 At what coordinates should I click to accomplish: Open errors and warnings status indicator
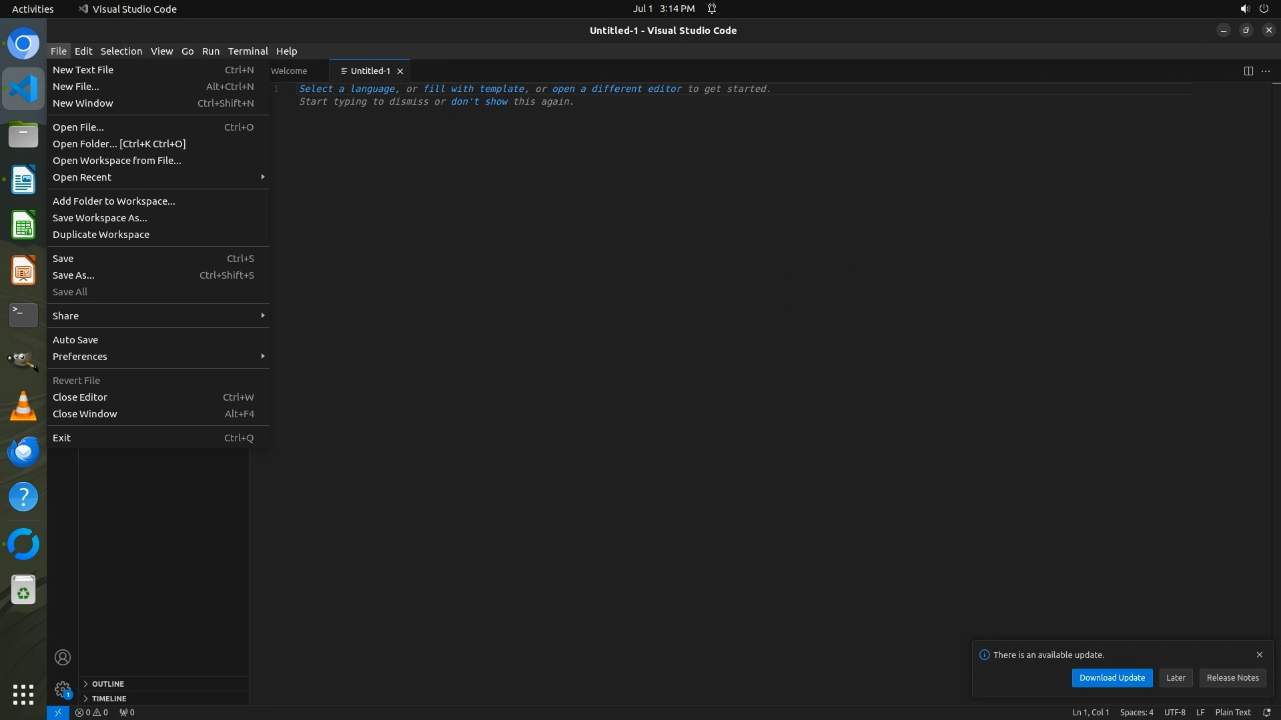tap(91, 712)
